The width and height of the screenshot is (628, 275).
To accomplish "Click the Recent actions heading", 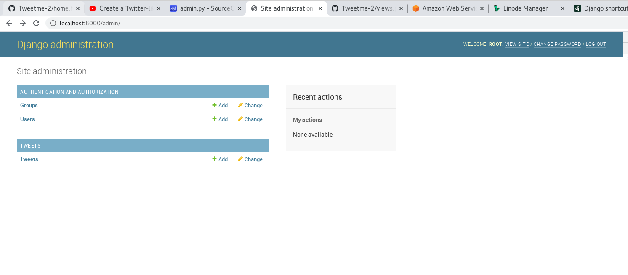I will coord(317,97).
